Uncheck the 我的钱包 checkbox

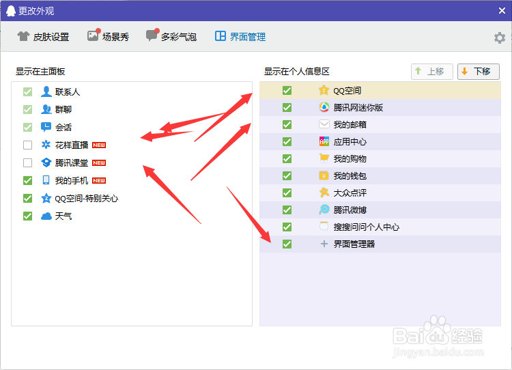pyautogui.click(x=287, y=175)
